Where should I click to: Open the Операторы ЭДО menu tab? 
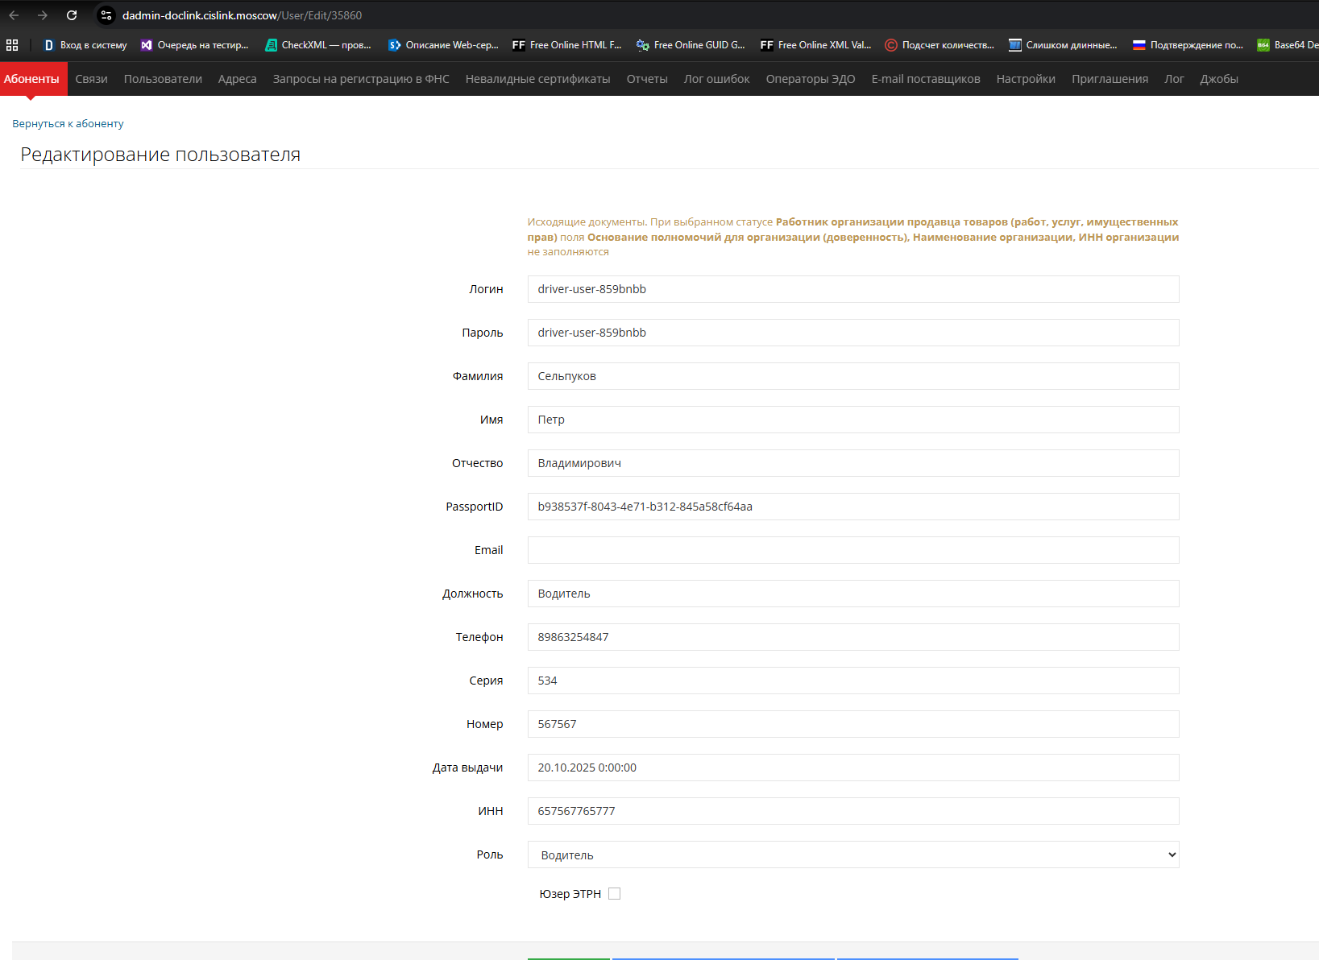(x=811, y=79)
